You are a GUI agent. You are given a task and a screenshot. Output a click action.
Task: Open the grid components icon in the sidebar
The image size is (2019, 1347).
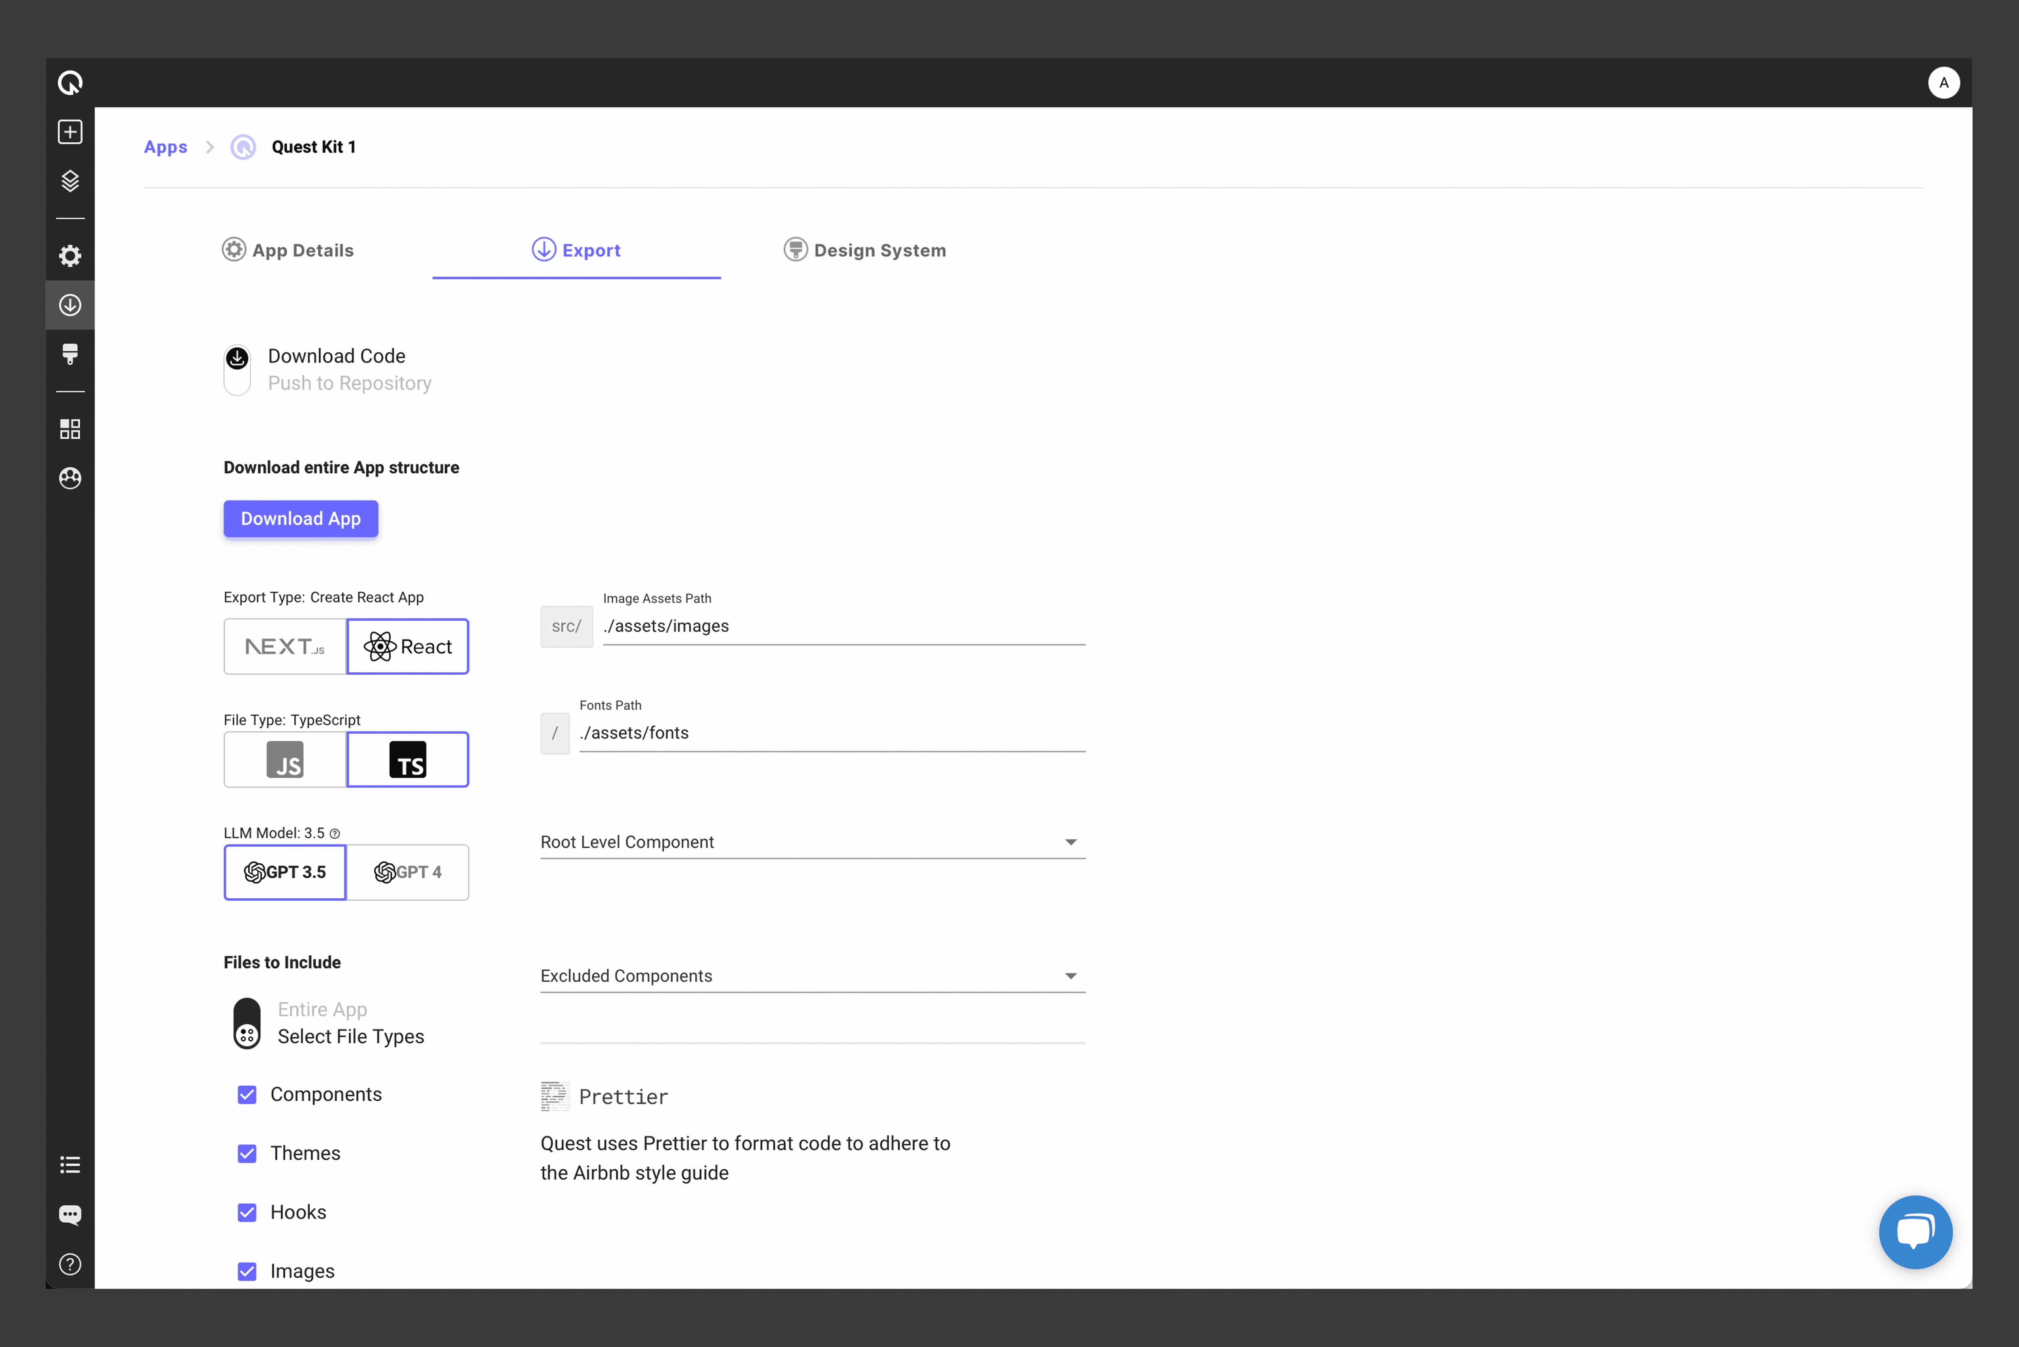(x=69, y=429)
